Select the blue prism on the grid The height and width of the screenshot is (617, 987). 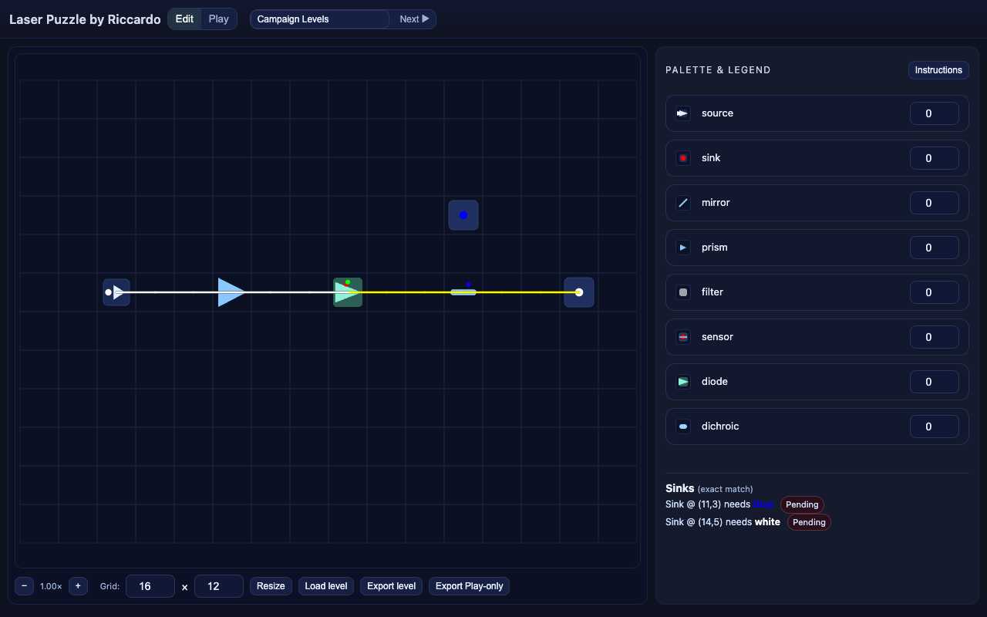tap(231, 292)
